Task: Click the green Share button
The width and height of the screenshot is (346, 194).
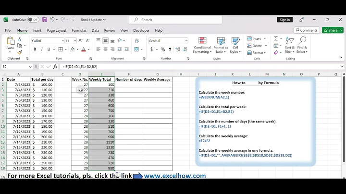Action: click(x=331, y=30)
